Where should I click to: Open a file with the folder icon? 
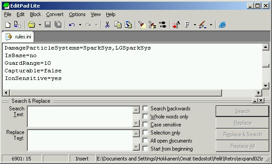[32, 25]
